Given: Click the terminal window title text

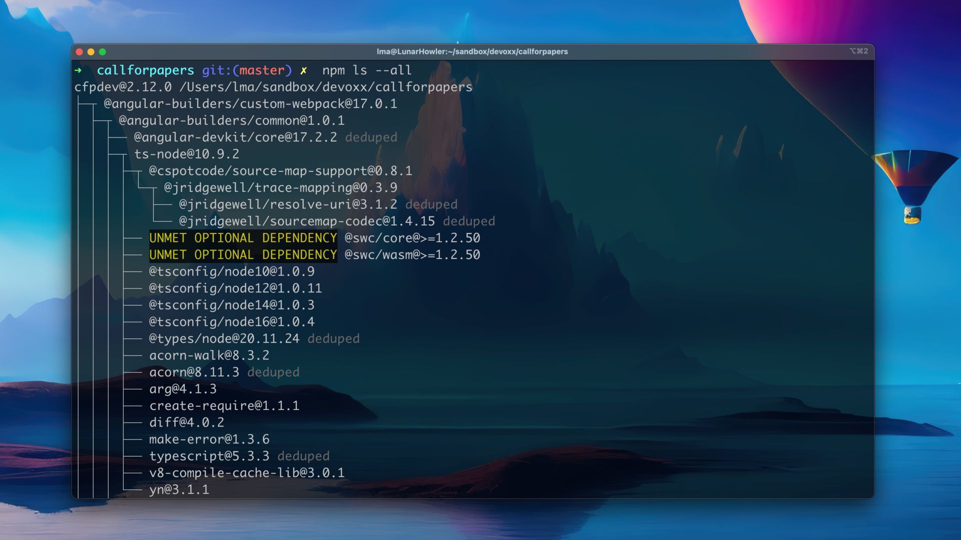Looking at the screenshot, I should click(472, 51).
